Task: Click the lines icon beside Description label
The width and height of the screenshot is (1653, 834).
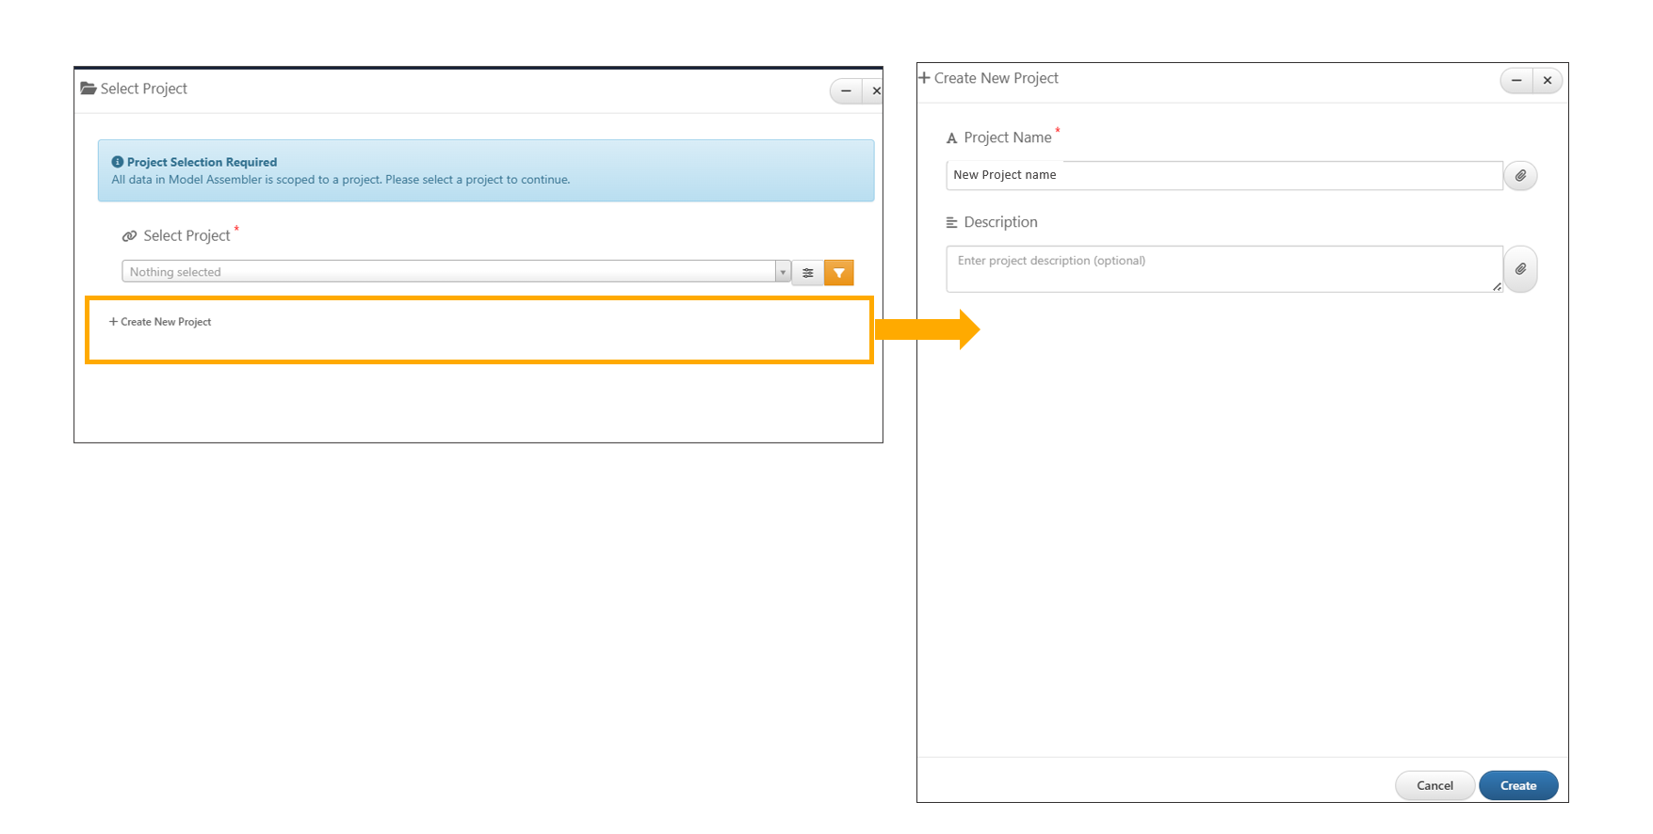Action: tap(951, 223)
